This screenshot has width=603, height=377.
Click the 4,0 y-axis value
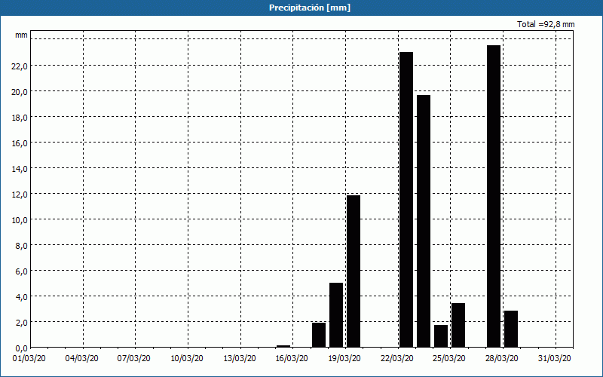pyautogui.click(x=21, y=297)
